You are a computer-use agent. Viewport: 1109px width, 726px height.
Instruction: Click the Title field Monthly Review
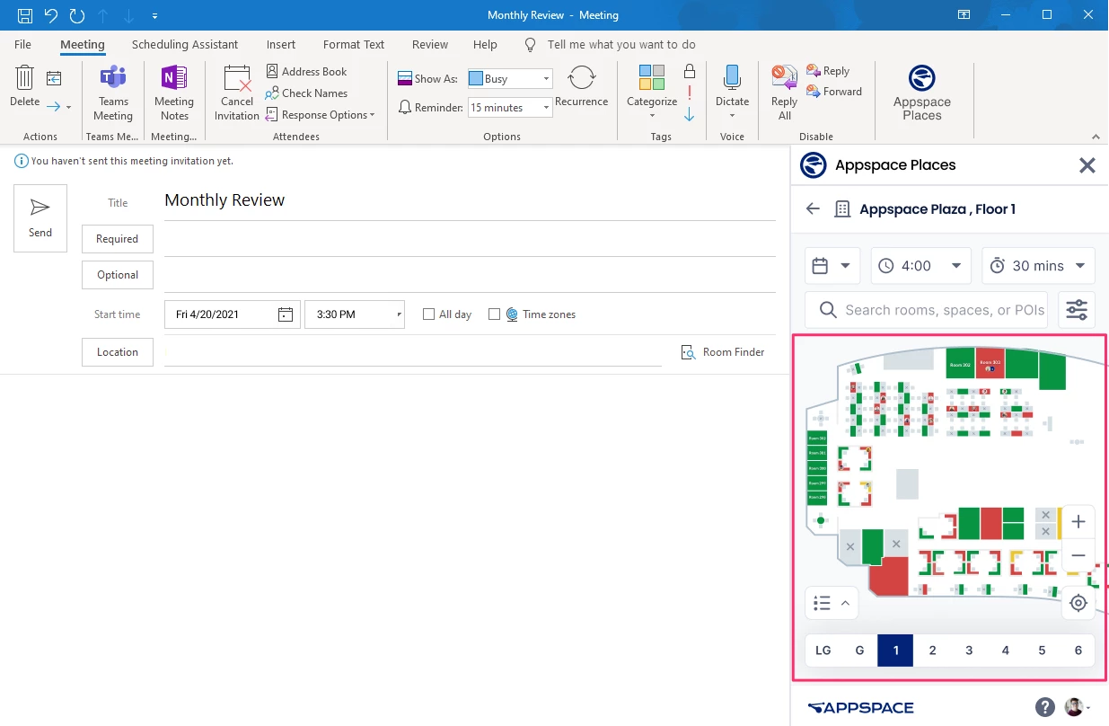tap(470, 200)
